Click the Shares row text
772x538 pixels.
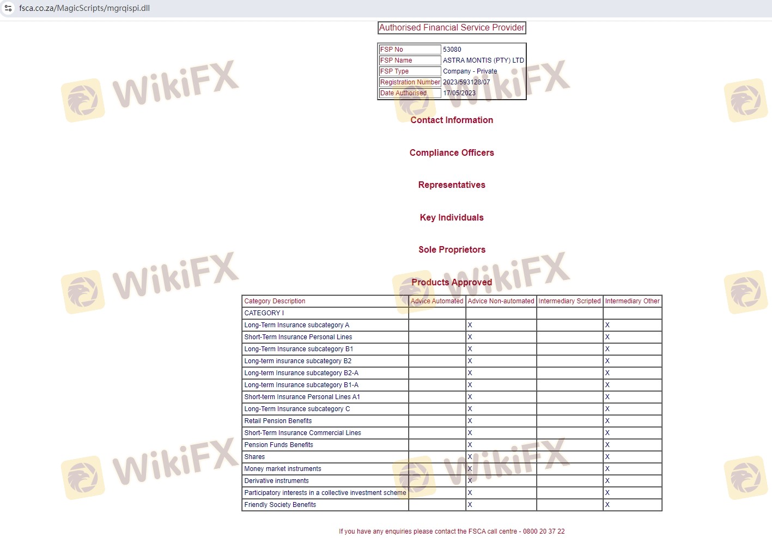[254, 457]
